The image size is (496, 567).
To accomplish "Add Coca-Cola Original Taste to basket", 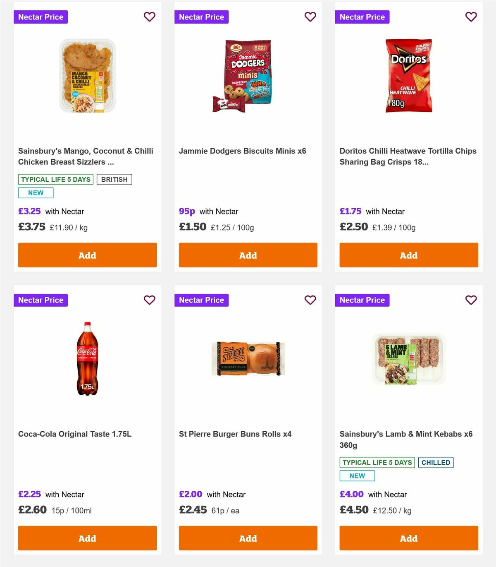I will pos(87,538).
